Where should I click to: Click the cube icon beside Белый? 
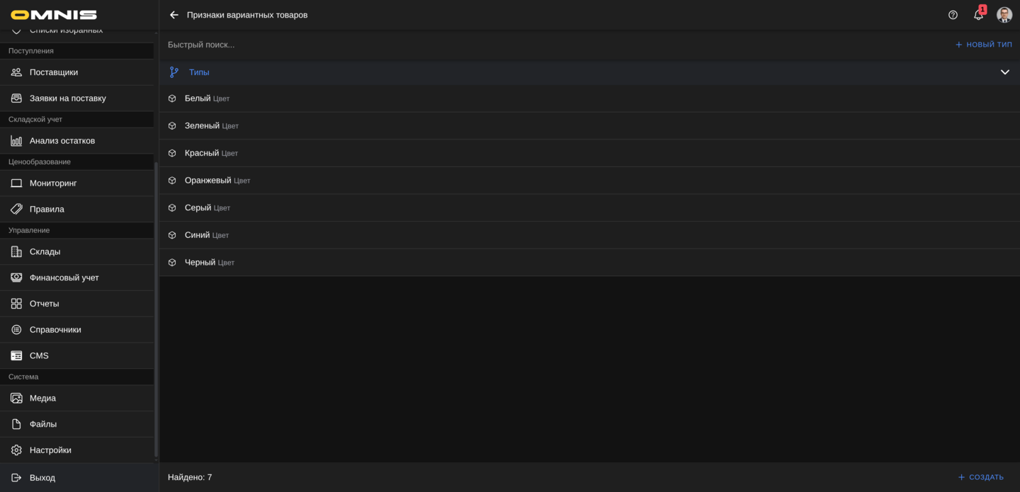(x=172, y=98)
